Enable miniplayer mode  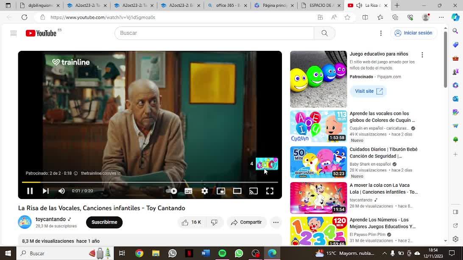pyautogui.click(x=221, y=191)
